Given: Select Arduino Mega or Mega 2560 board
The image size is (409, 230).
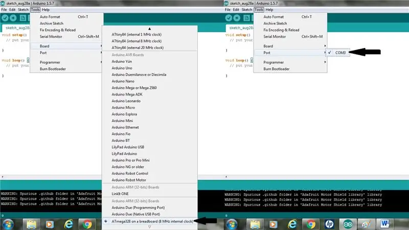Looking at the screenshot, I should (x=150, y=87).
